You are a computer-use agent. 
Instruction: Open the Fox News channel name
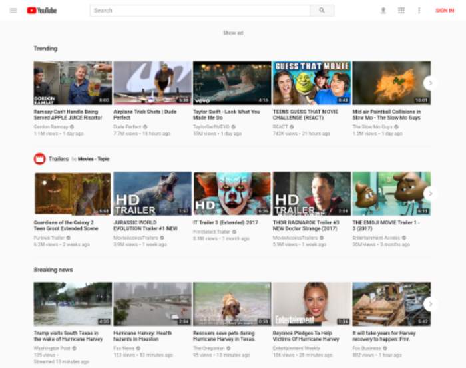pyautogui.click(x=124, y=348)
